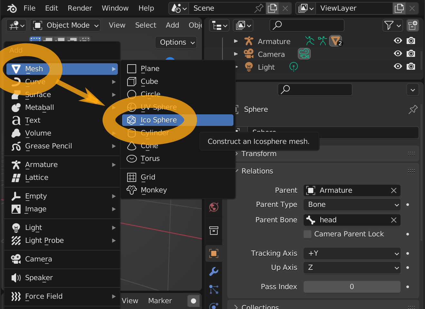The height and width of the screenshot is (309, 425).
Task: Open the Render menu
Action: tap(80, 8)
